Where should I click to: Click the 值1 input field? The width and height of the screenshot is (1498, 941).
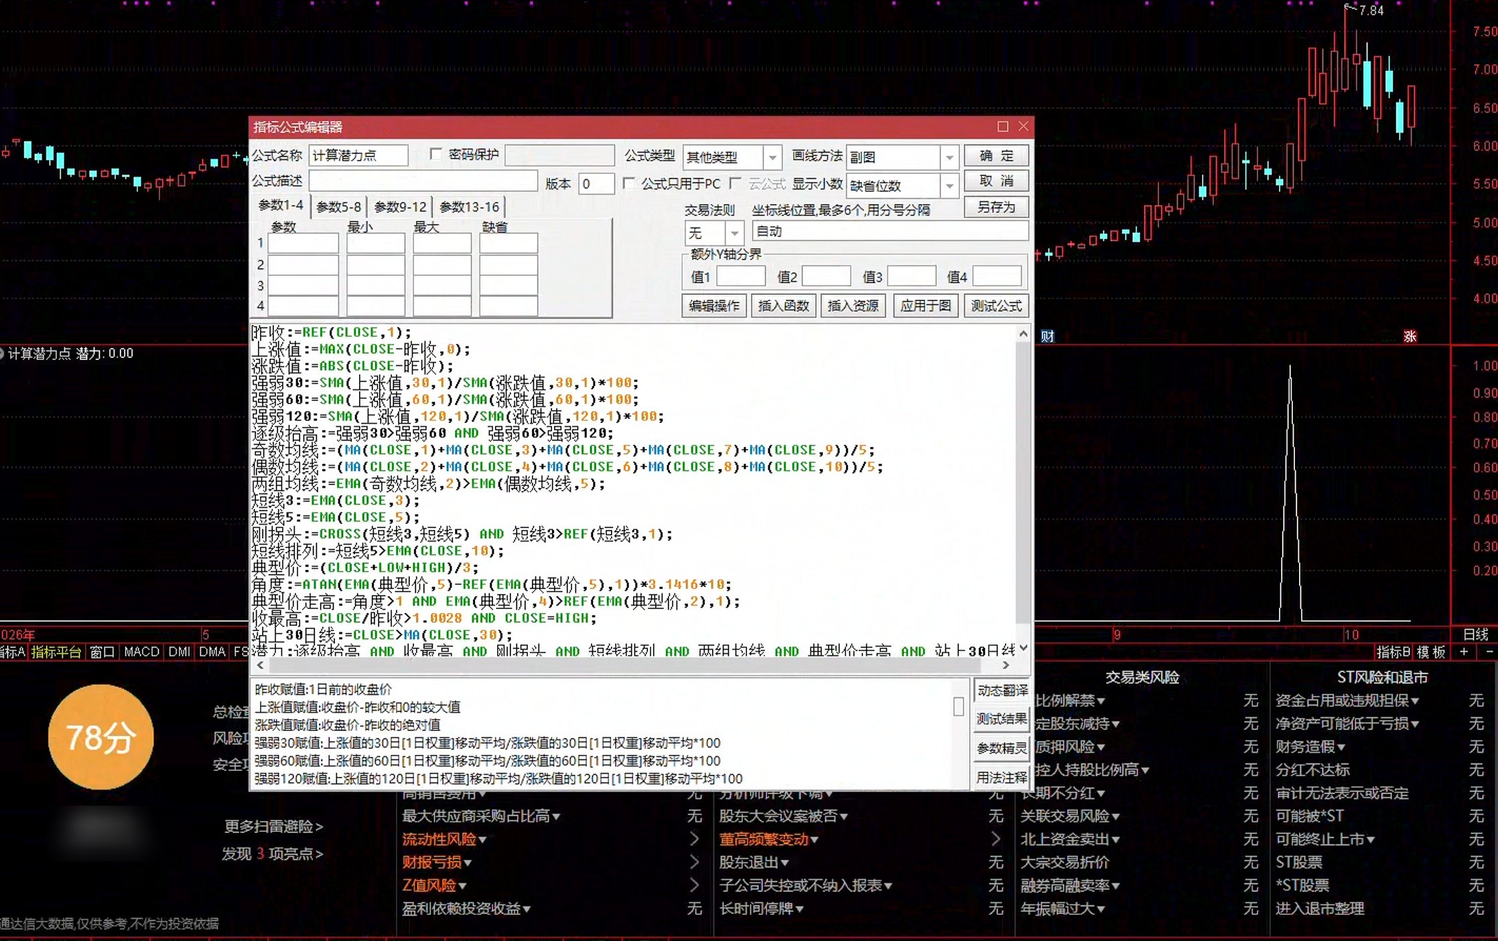[740, 276]
